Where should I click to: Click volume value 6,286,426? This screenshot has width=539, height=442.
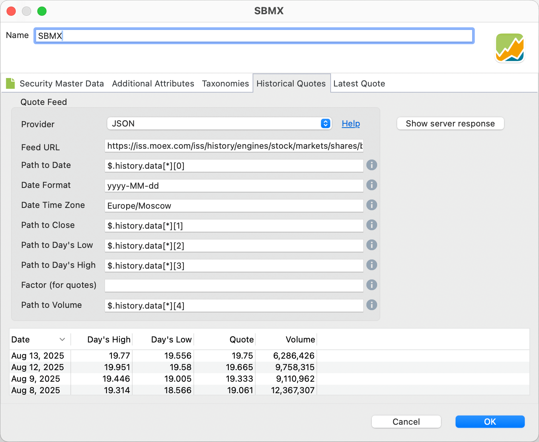pyautogui.click(x=294, y=356)
